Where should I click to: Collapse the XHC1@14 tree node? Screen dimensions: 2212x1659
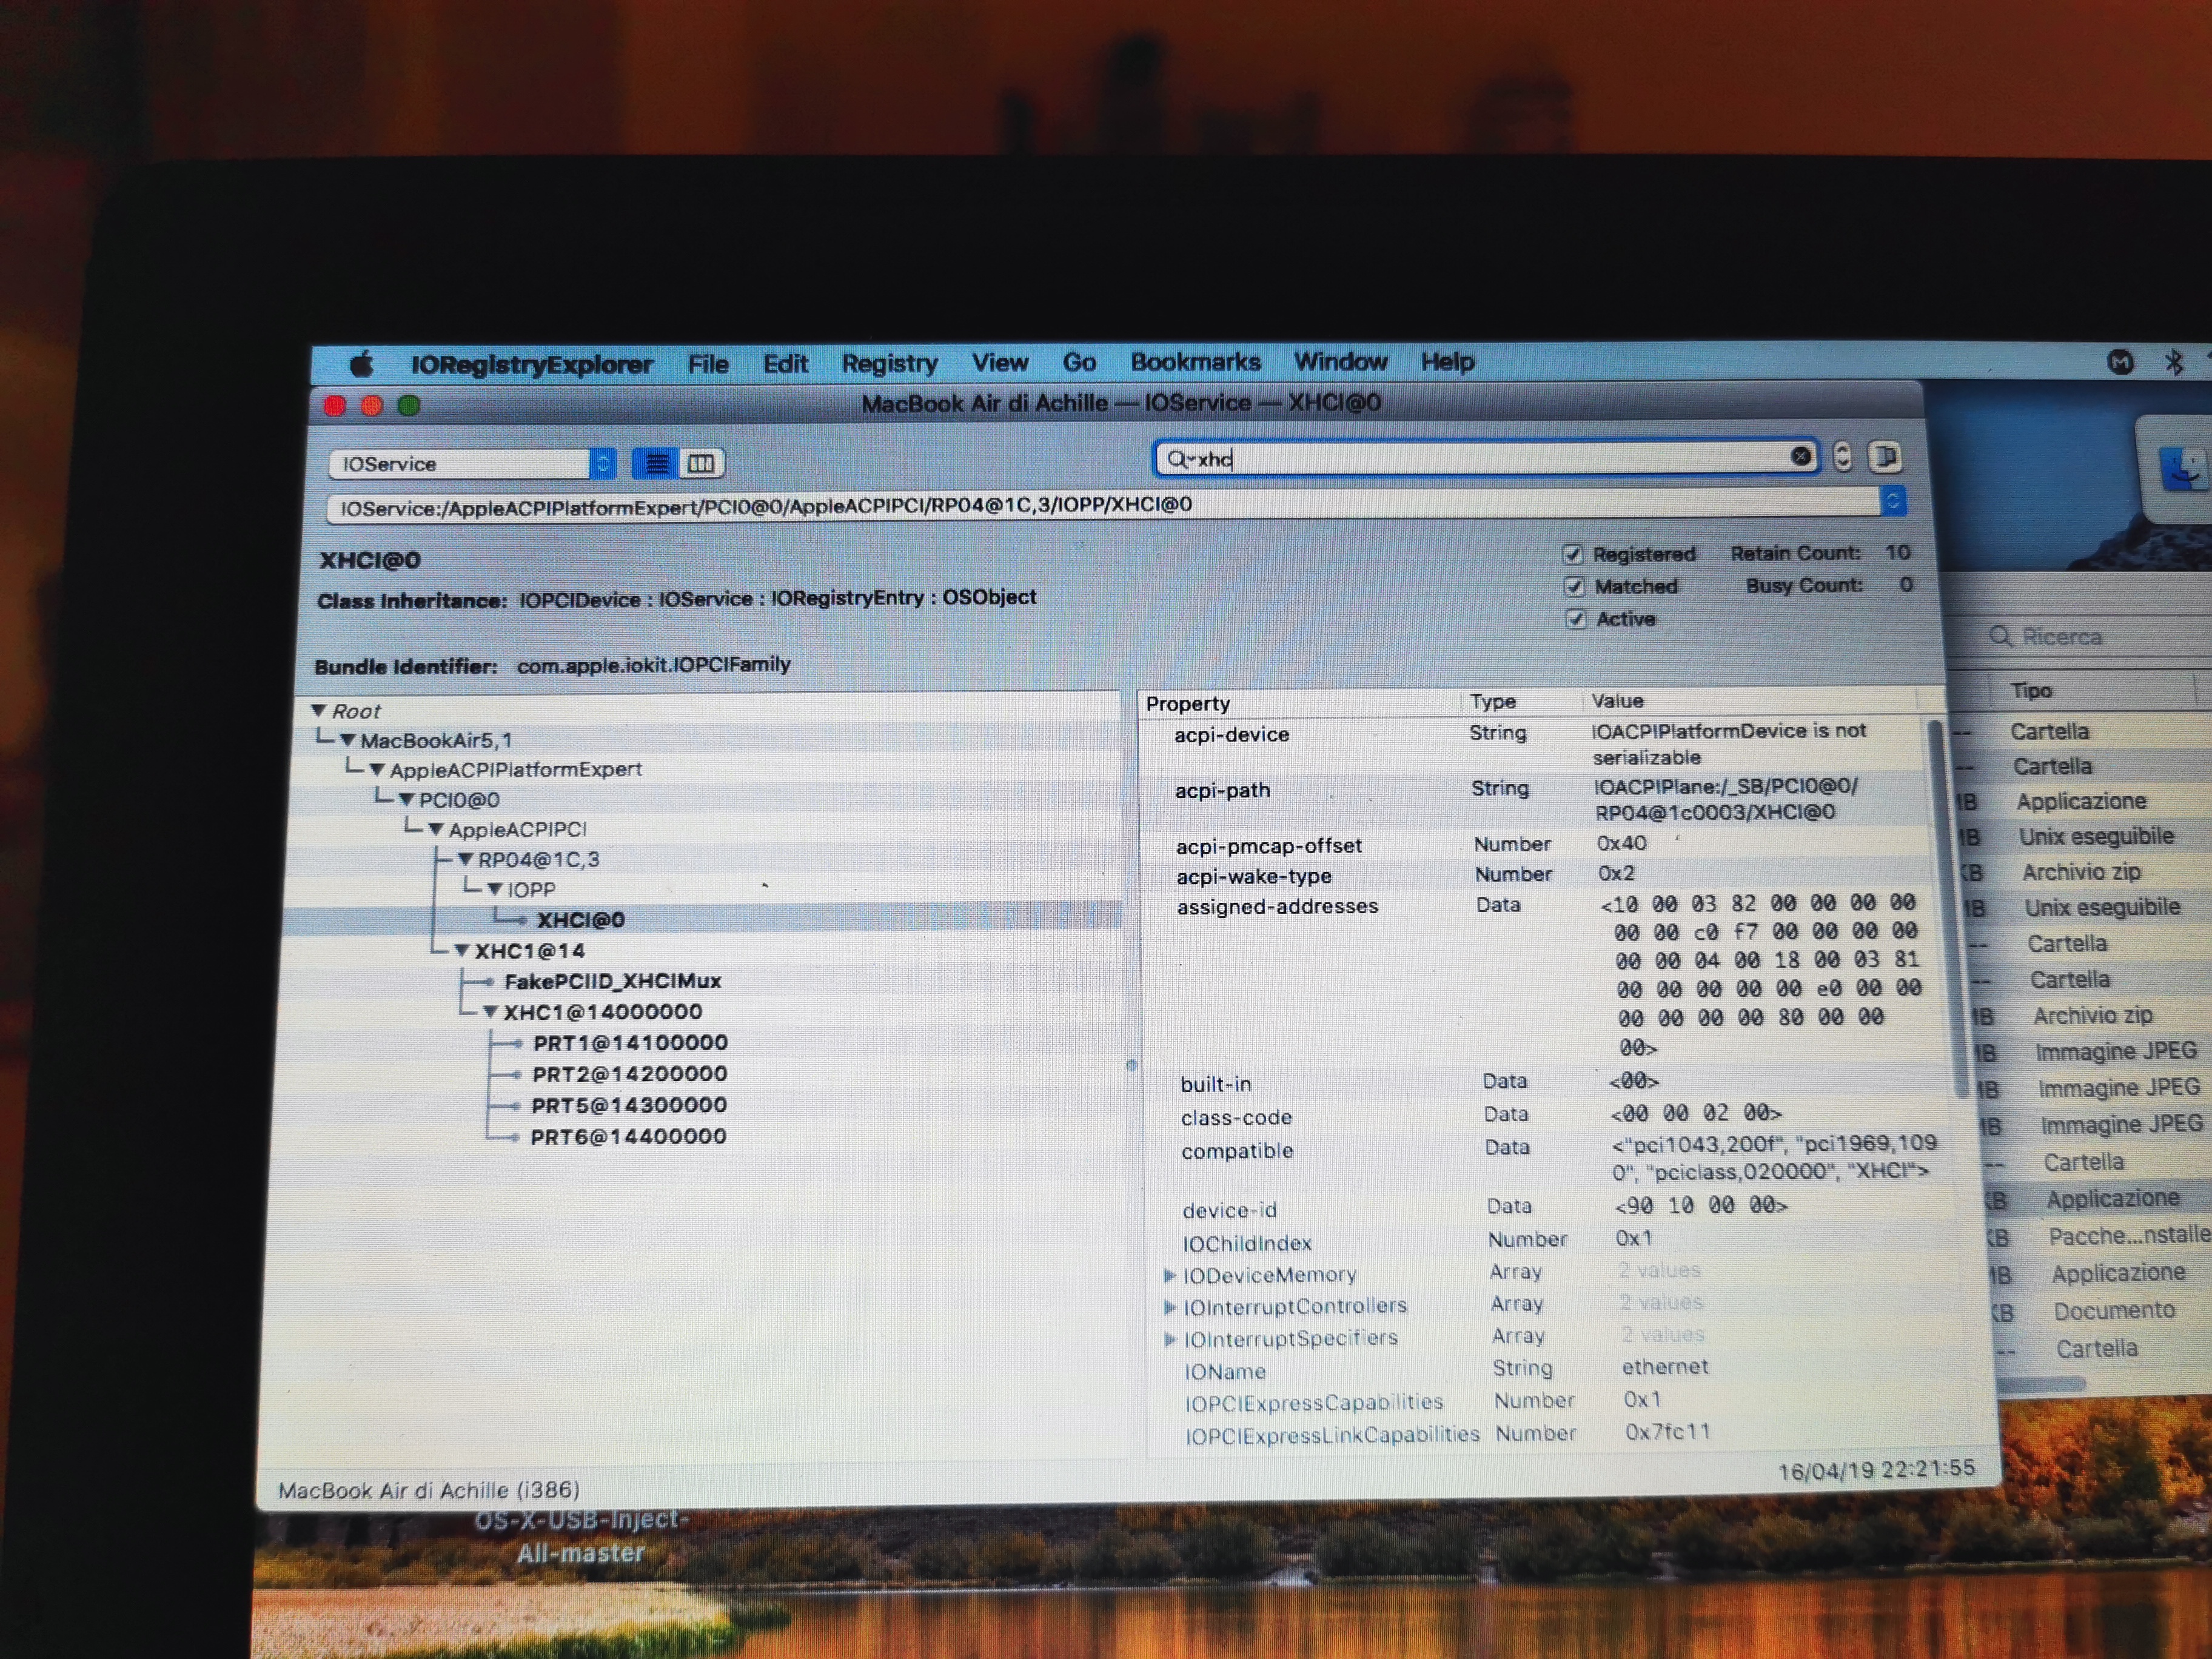pyautogui.click(x=462, y=951)
